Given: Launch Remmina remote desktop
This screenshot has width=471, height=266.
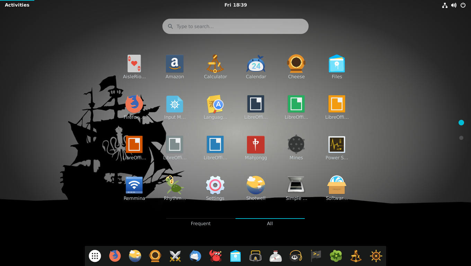Looking at the screenshot, I should 134,188.
